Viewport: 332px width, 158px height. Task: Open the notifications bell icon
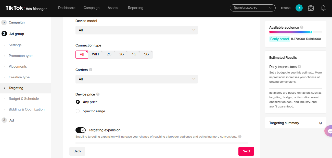323,8
